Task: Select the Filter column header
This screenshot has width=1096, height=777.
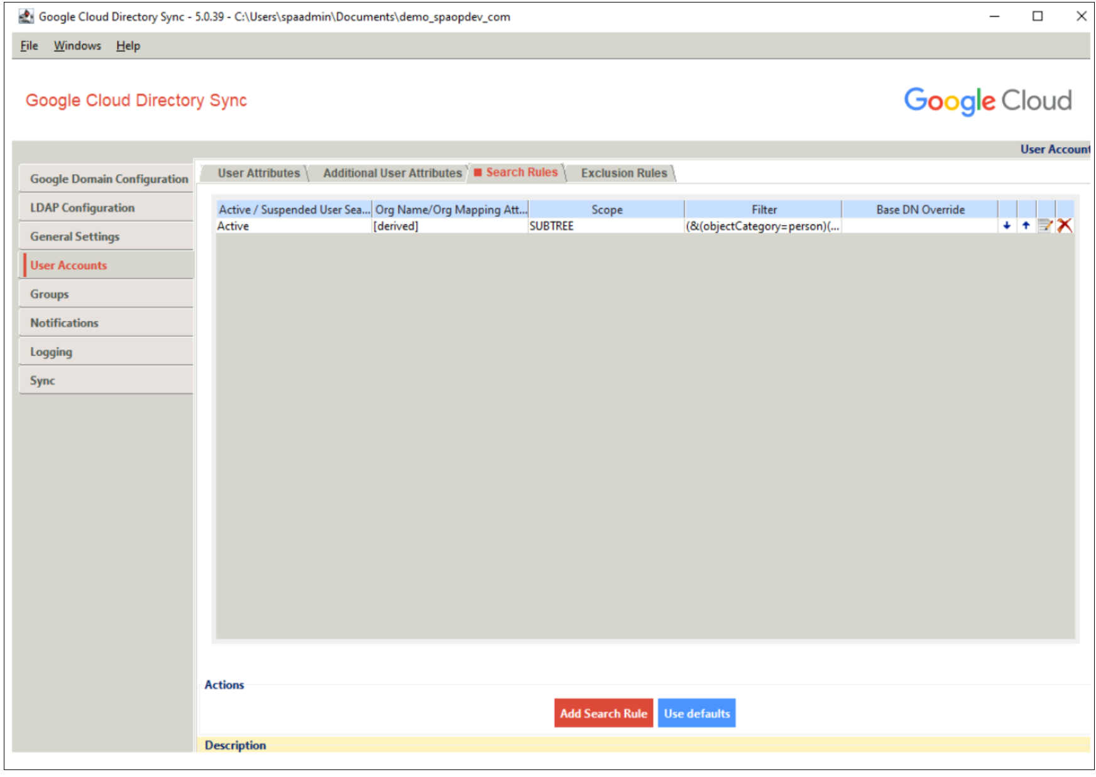Action: (764, 210)
